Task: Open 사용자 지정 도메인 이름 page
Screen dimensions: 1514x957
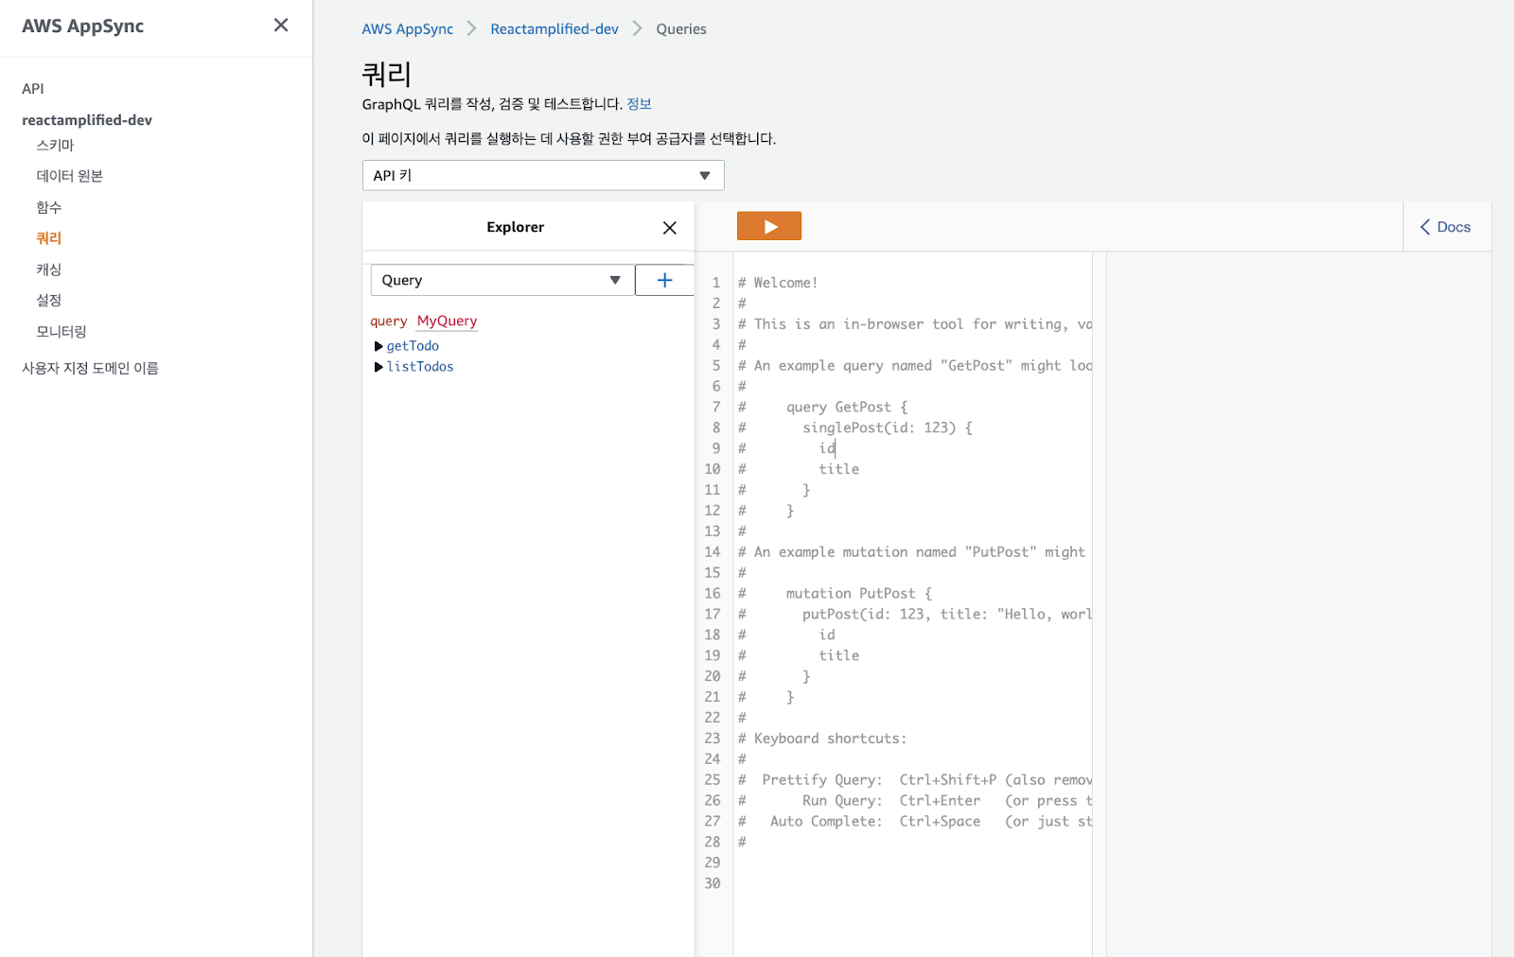Action: 91,368
